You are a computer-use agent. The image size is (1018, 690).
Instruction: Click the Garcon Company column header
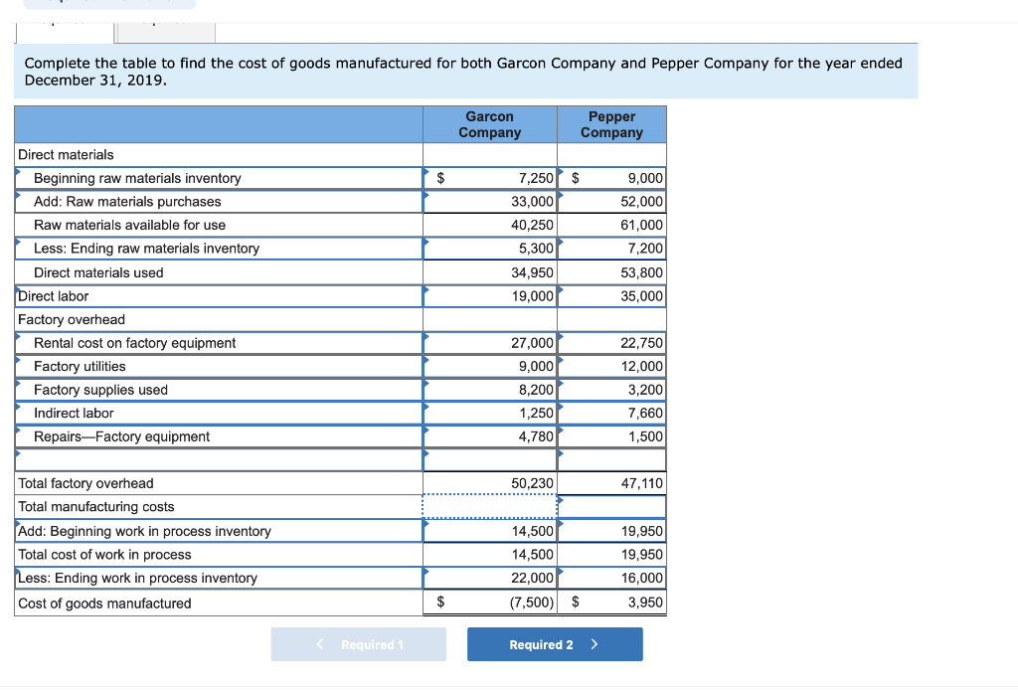click(x=489, y=123)
